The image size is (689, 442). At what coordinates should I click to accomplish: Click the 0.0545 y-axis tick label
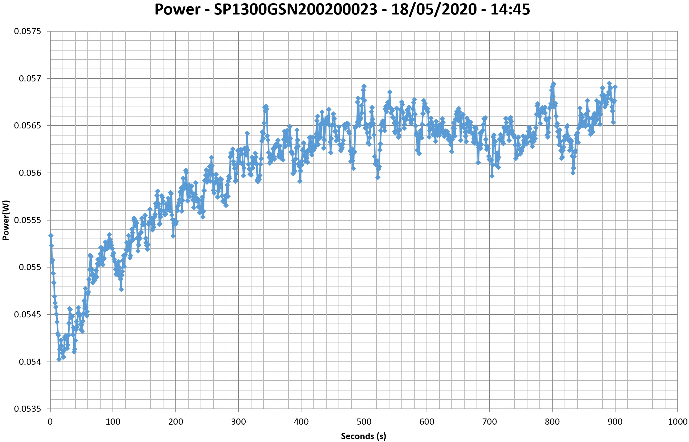point(28,315)
